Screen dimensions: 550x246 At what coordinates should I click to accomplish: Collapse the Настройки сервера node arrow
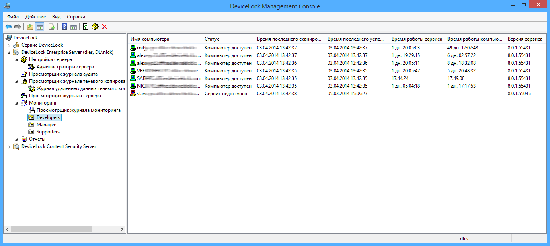[16, 59]
